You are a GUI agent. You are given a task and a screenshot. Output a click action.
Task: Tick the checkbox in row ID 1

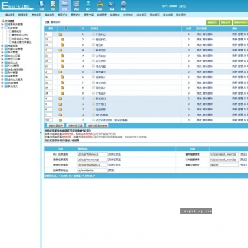click(93, 34)
